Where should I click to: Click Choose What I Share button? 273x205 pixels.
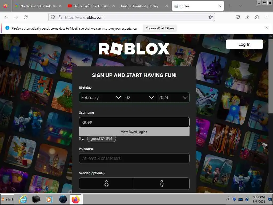pyautogui.click(x=160, y=28)
